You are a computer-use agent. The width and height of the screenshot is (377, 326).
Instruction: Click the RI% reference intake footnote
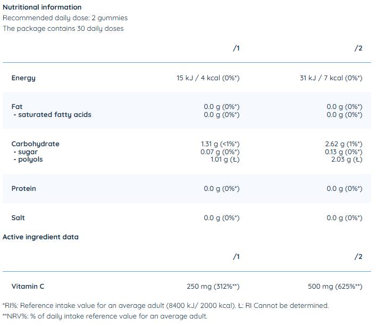click(166, 306)
